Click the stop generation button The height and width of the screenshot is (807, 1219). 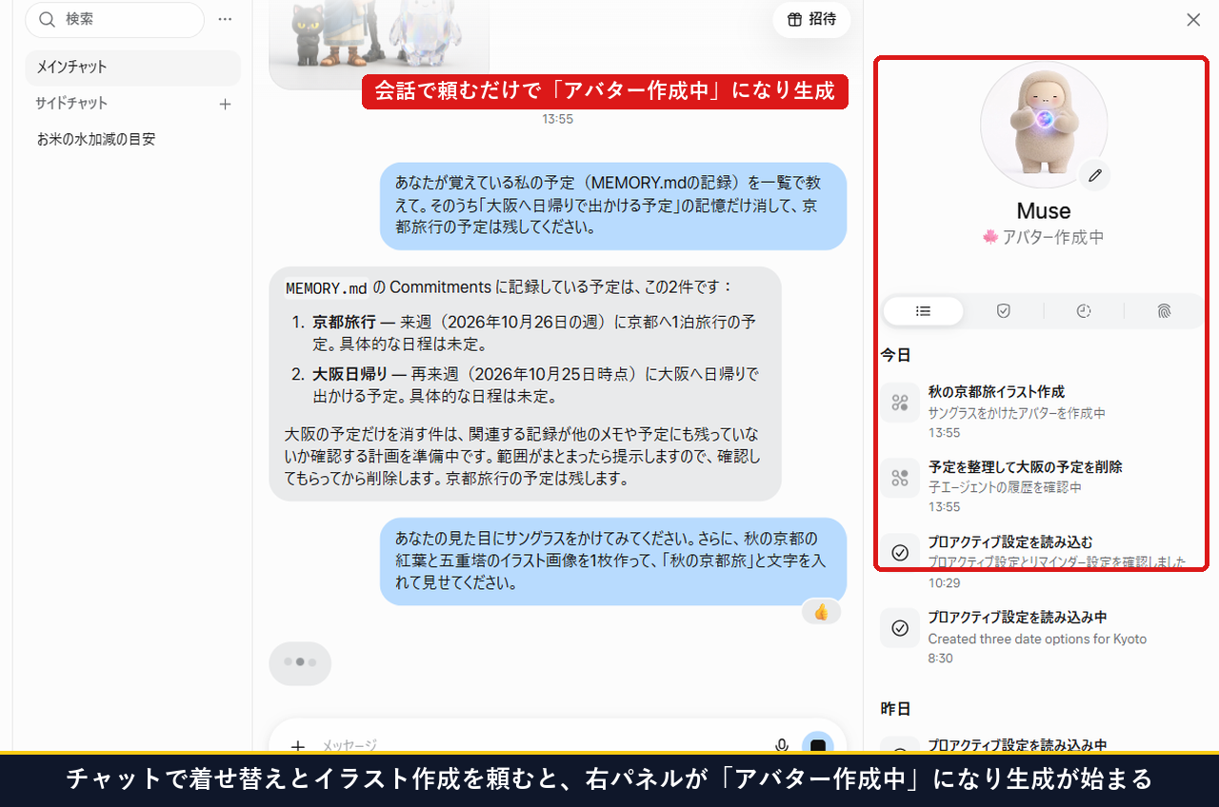[818, 747]
